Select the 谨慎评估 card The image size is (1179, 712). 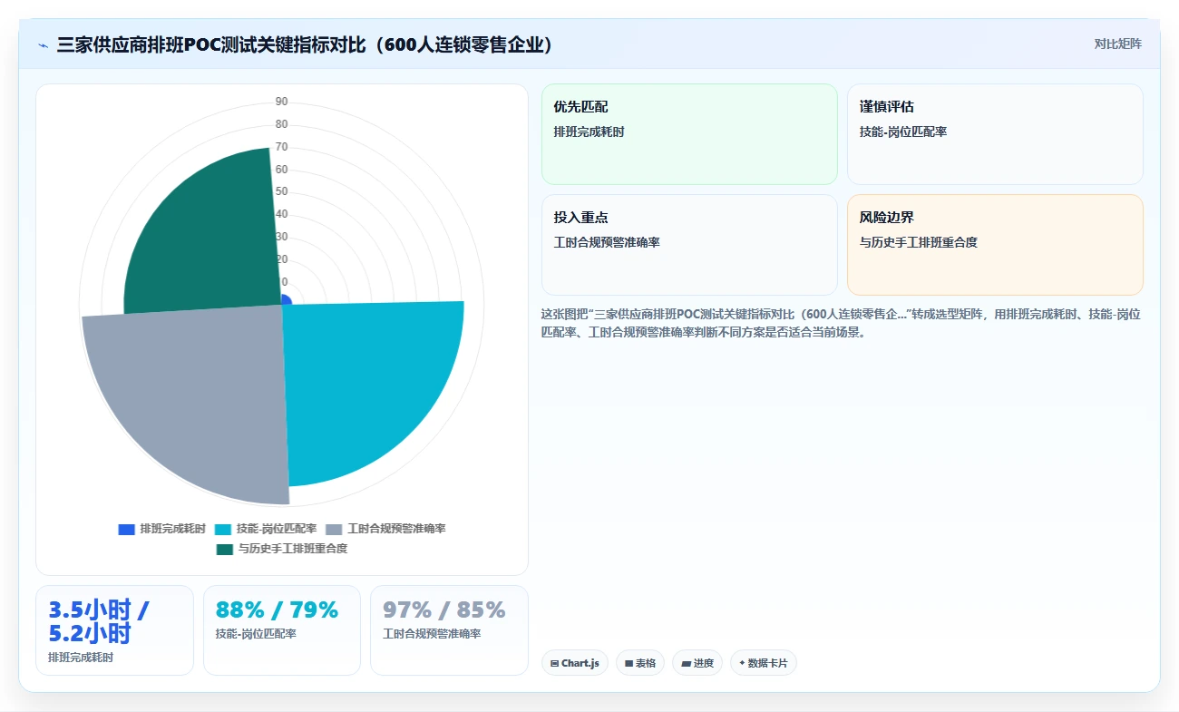pyautogui.click(x=995, y=134)
